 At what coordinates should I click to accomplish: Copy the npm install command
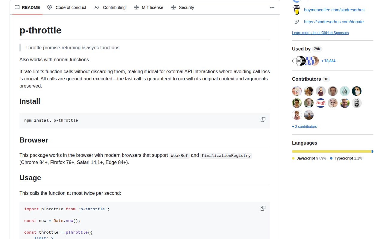tap(263, 119)
